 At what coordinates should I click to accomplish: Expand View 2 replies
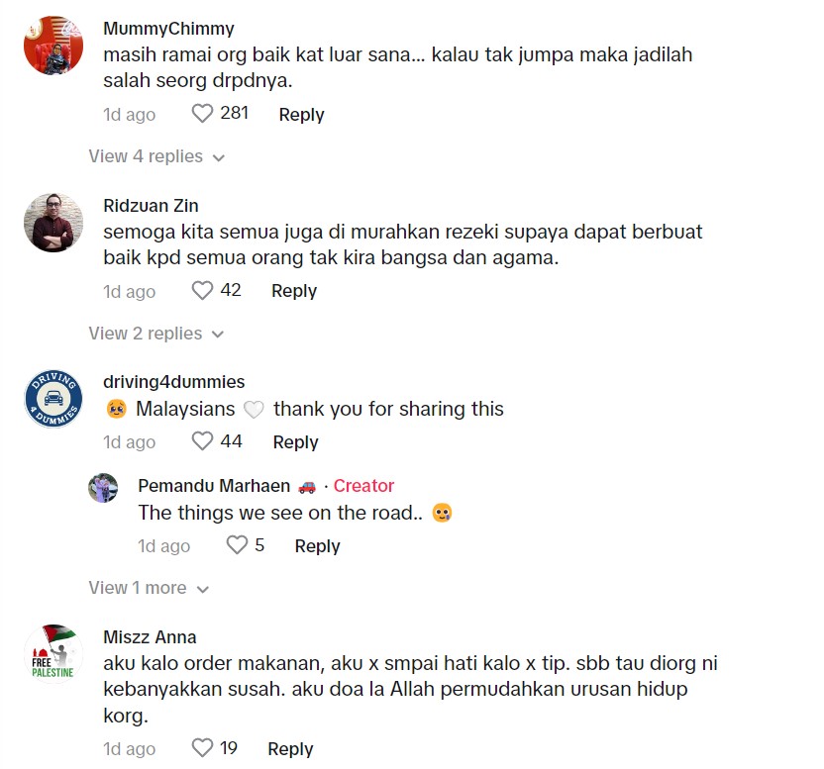(156, 334)
